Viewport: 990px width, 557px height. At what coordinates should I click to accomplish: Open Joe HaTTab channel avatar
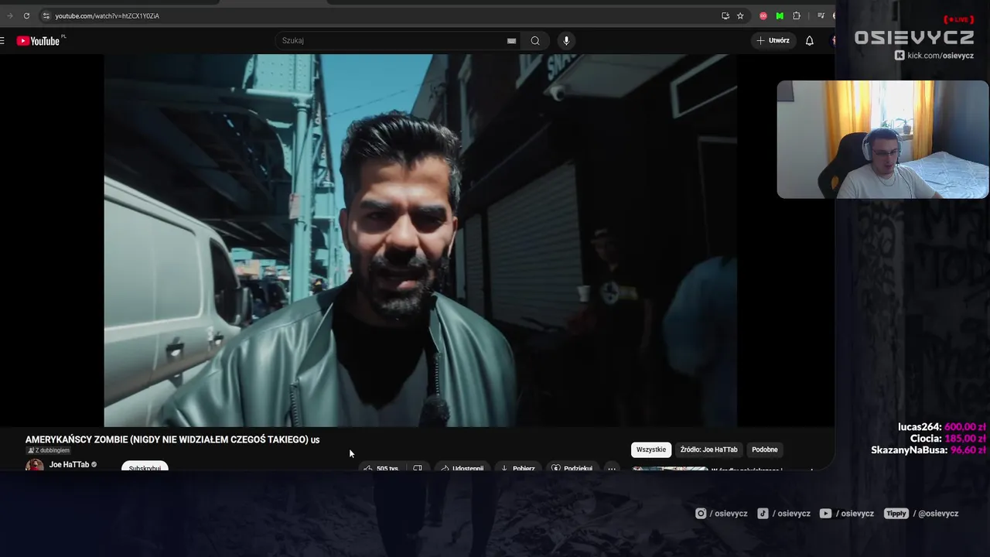(x=35, y=466)
